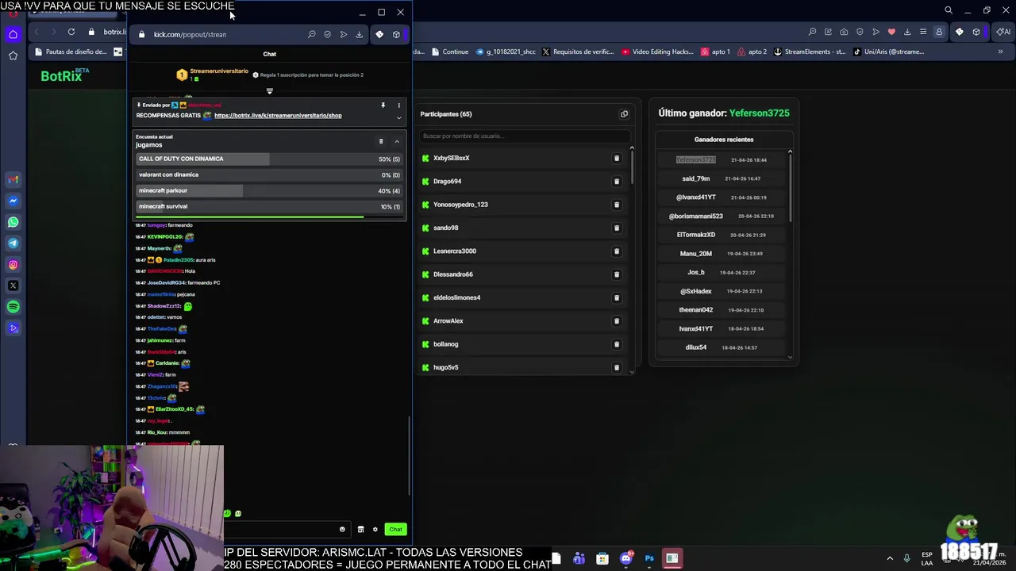Click the heart icon in main browser toolbar

click(891, 32)
